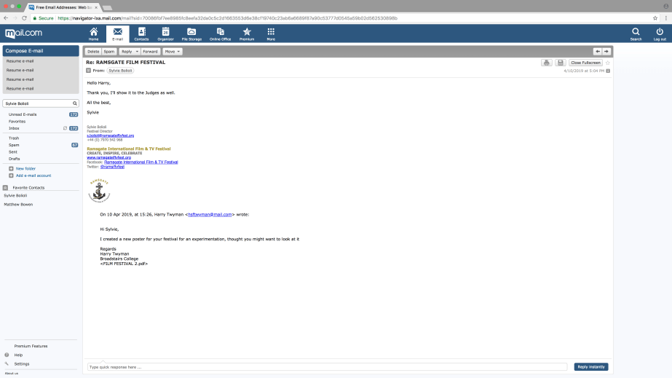Click Close Fullscreen
This screenshot has width=672, height=378.
tap(585, 63)
